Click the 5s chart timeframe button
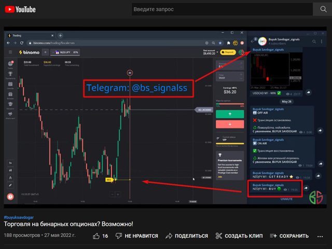This screenshot has height=249, width=332. (10, 163)
